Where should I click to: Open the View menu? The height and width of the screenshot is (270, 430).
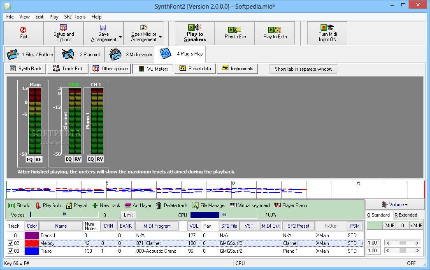(x=24, y=17)
